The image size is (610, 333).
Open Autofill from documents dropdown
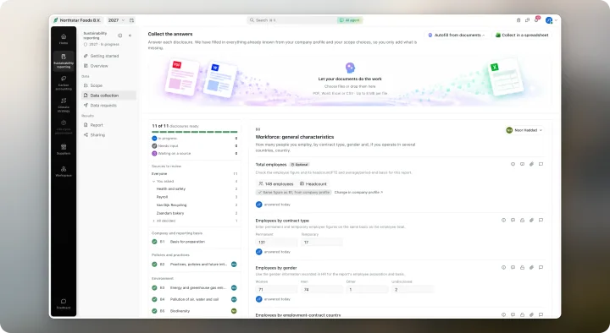point(457,35)
